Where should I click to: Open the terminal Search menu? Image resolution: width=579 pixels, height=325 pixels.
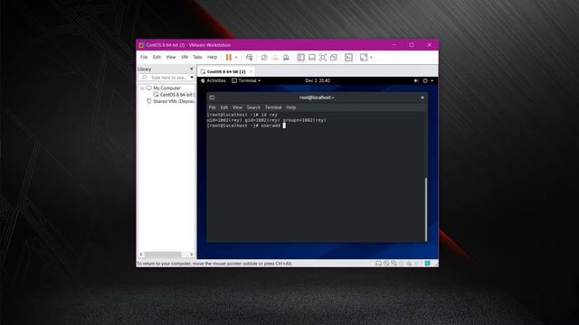(x=253, y=107)
